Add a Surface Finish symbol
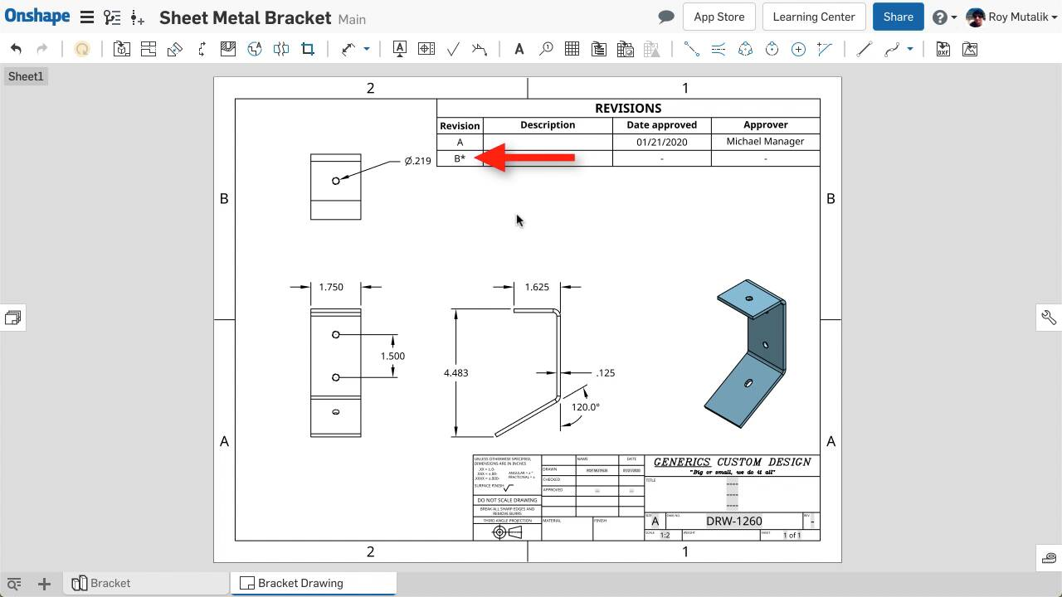Image resolution: width=1062 pixels, height=597 pixels. tap(453, 49)
